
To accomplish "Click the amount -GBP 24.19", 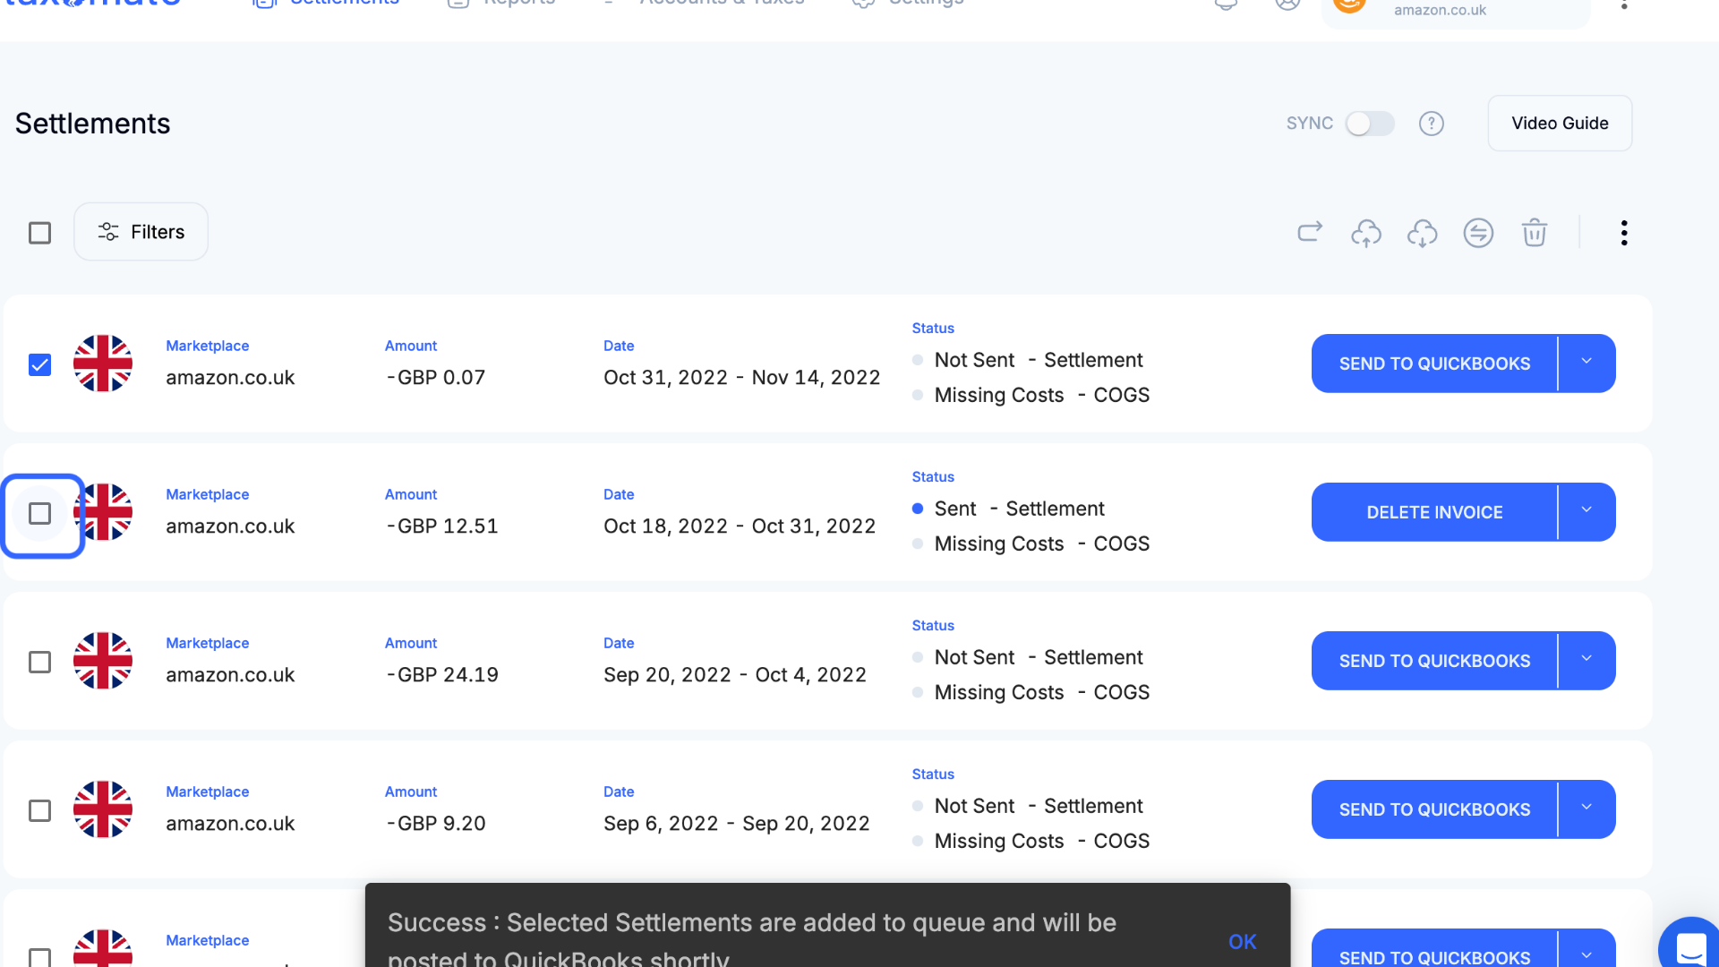I will [x=441, y=675].
